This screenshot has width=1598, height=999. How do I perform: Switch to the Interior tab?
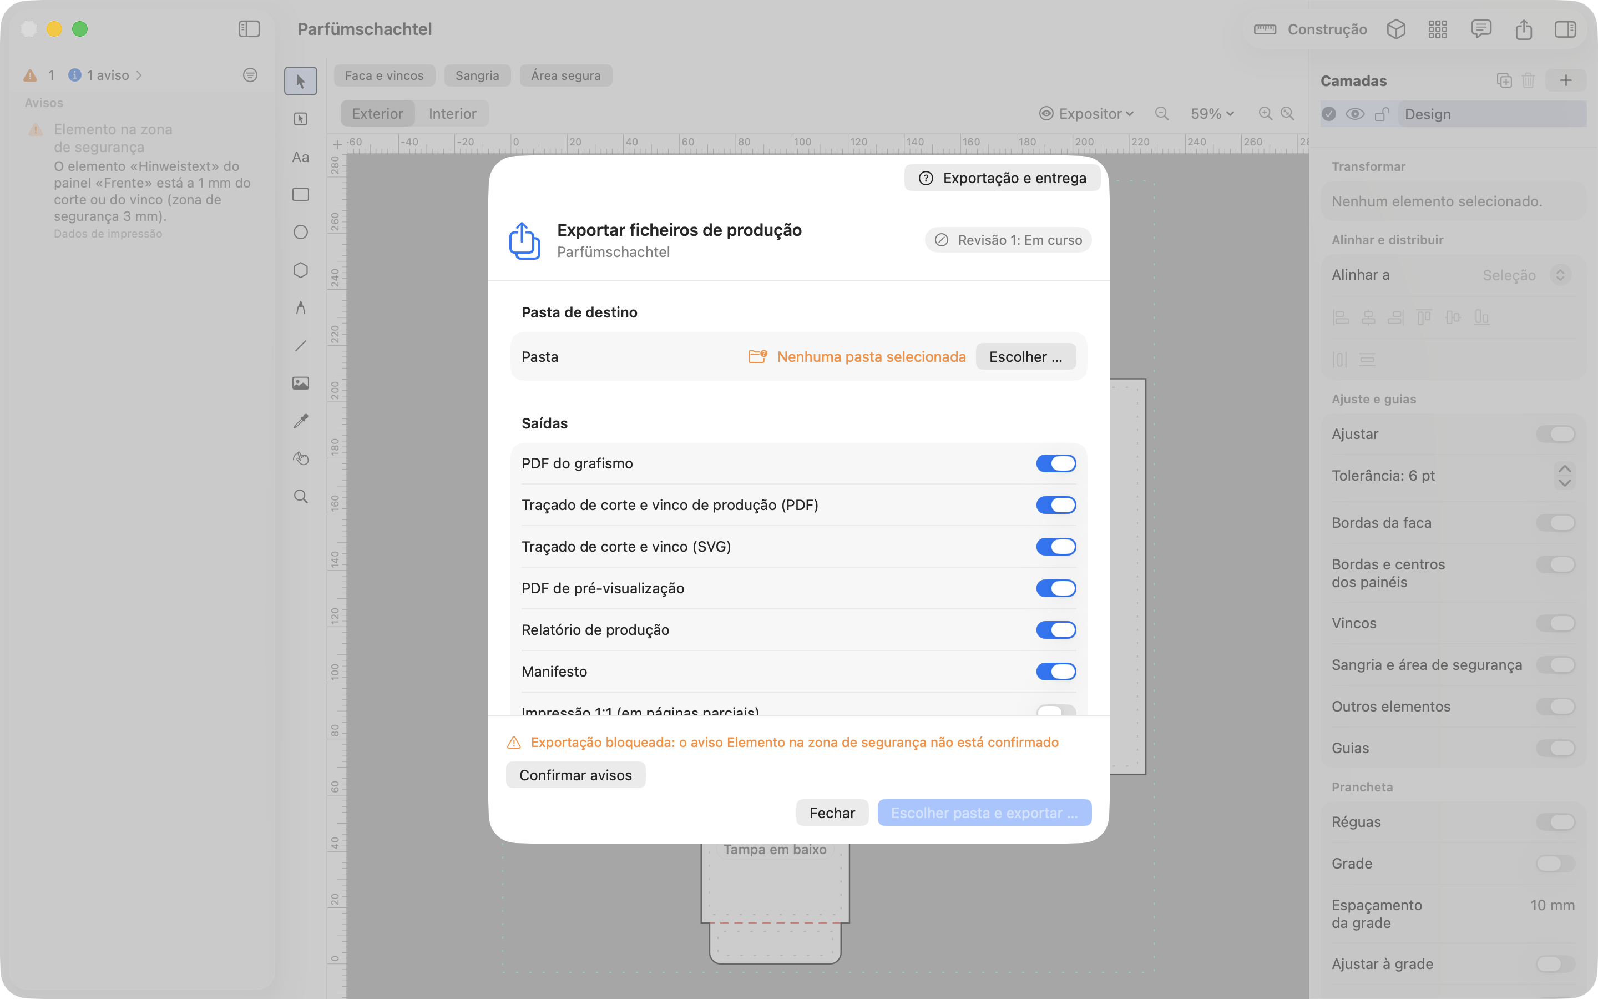[x=452, y=114]
